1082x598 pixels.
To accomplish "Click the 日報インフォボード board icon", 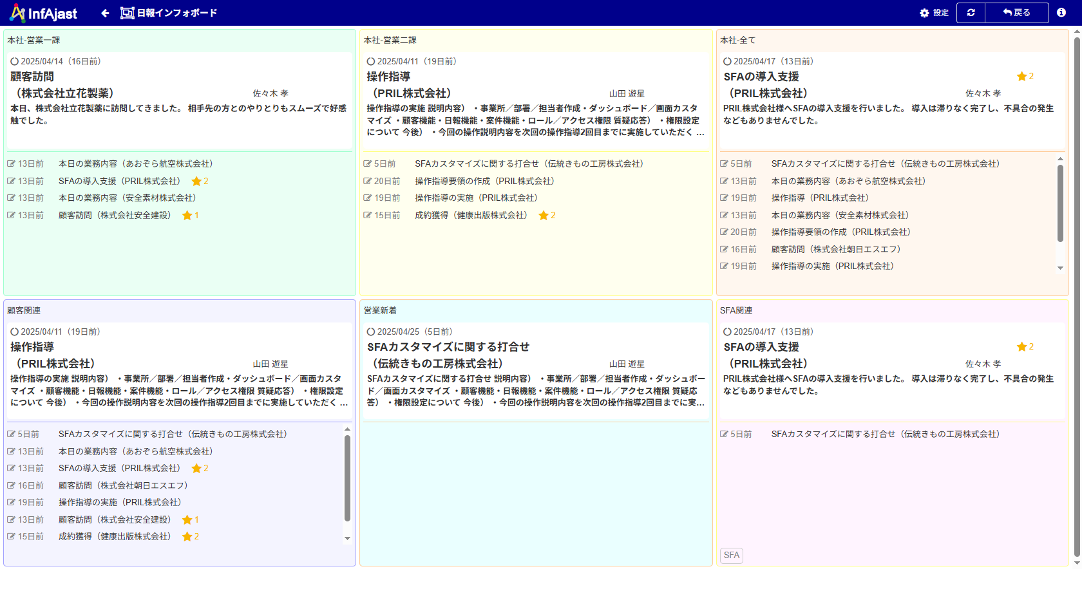I will click(x=128, y=13).
